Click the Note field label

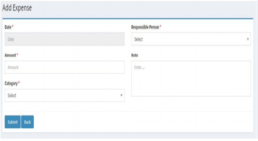(x=135, y=55)
